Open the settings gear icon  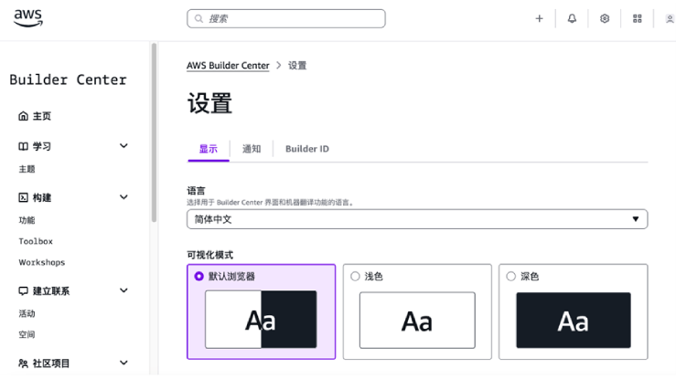(605, 18)
